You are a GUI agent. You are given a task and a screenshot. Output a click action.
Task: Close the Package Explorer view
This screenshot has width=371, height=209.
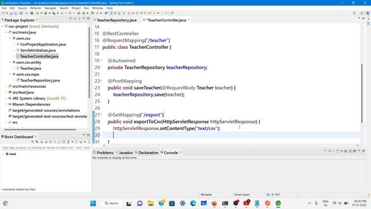point(37,20)
